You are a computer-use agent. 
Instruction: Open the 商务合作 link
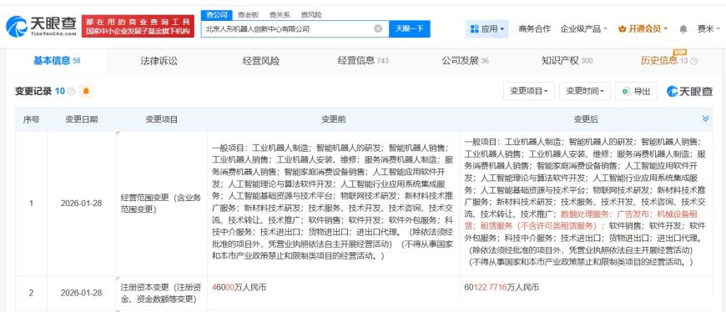click(x=534, y=28)
